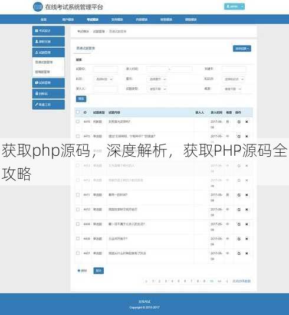Open the 科目 subject dropdown
This screenshot has width=289, height=315.
point(104,79)
